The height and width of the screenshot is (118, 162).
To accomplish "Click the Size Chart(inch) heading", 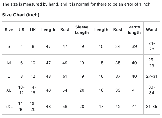I will point(21,15).
